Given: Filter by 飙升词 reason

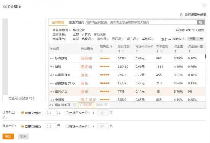Looking at the screenshot, I should point(131,39).
